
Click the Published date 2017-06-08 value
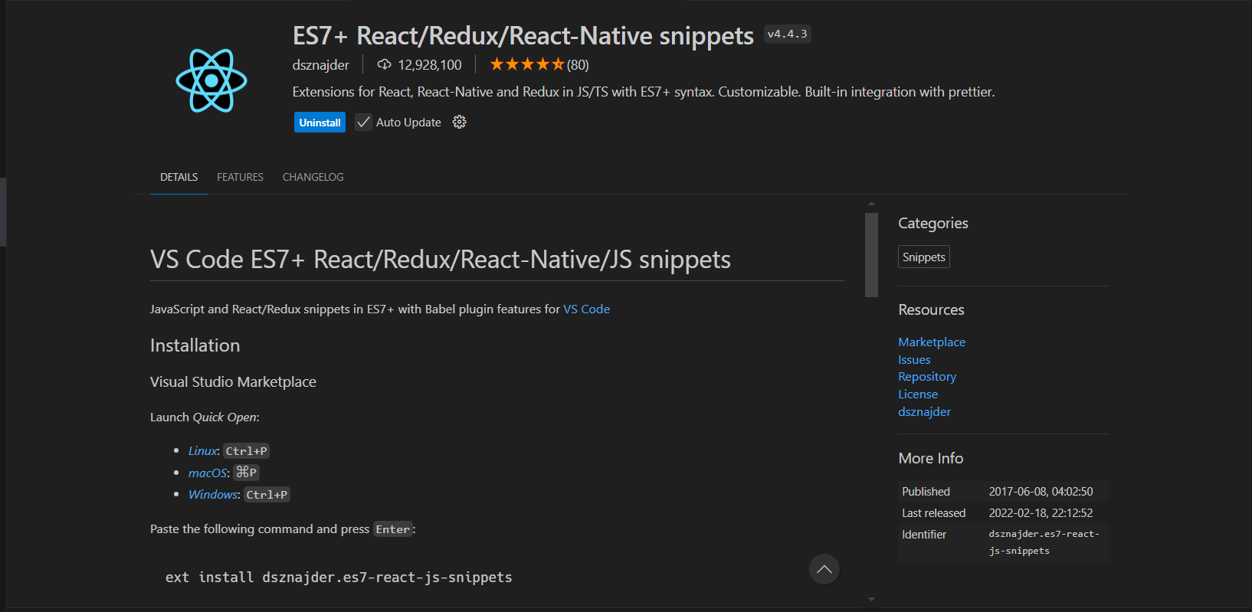tap(1041, 492)
